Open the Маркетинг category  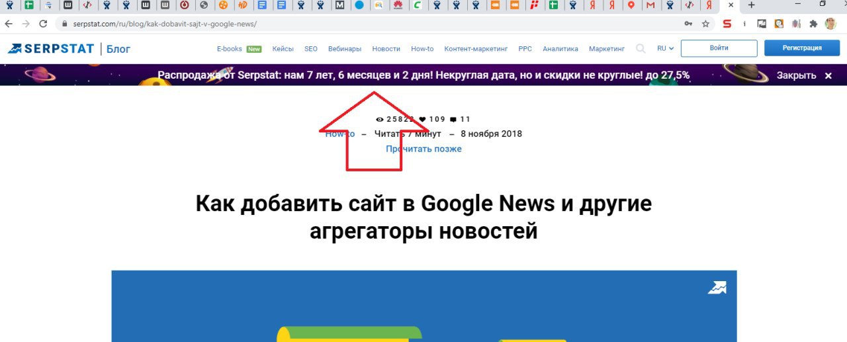[x=607, y=48]
